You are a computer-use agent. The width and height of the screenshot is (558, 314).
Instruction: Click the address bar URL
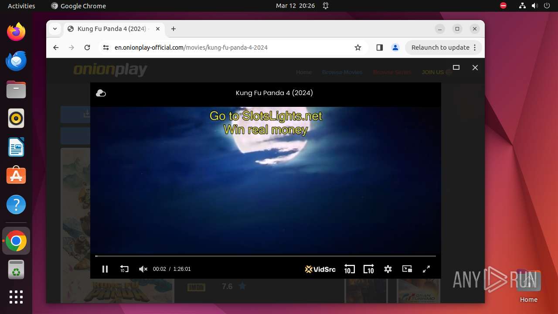click(x=191, y=48)
